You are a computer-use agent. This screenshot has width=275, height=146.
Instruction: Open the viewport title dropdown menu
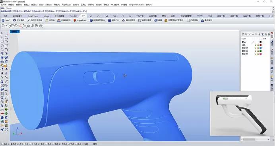point(15,31)
